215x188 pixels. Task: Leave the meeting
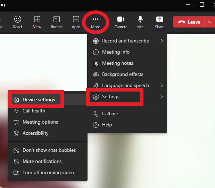[189, 22]
